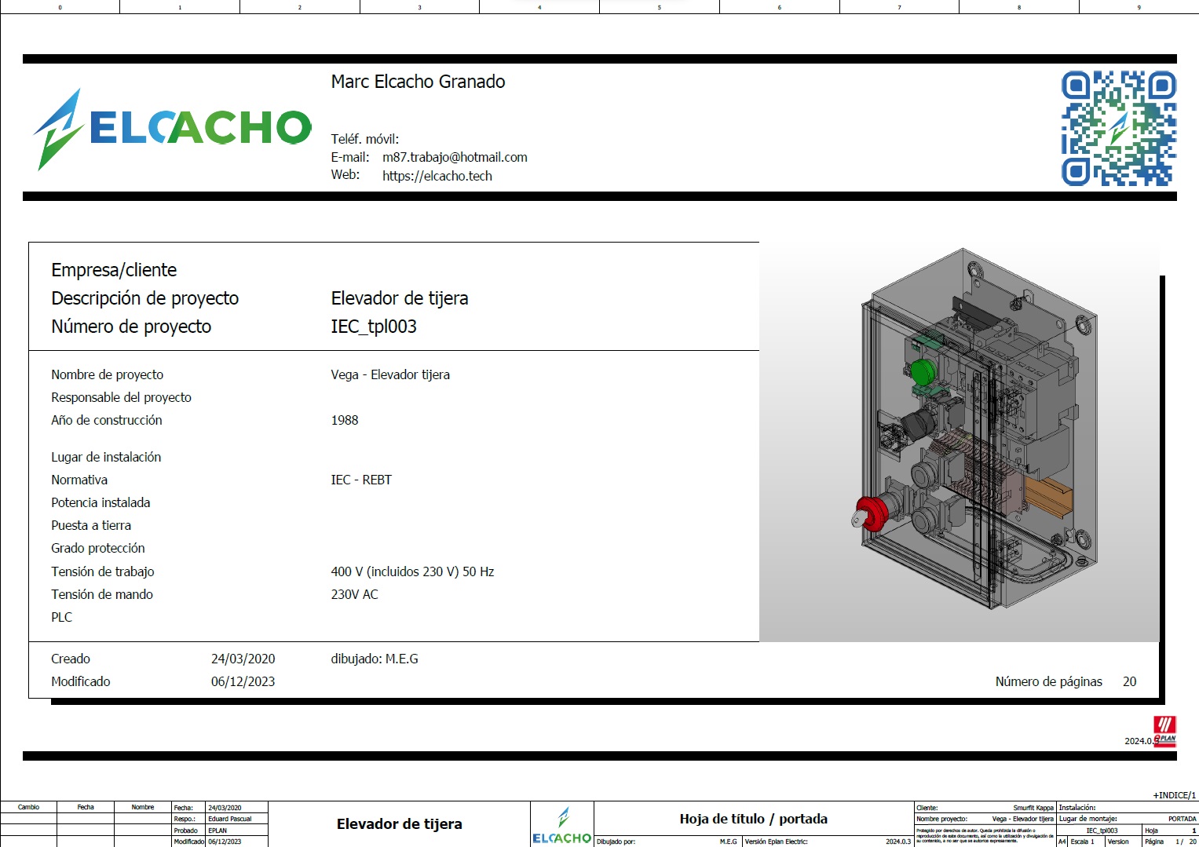
Task: Click the large Elcacho logo in header
Action: (172, 128)
